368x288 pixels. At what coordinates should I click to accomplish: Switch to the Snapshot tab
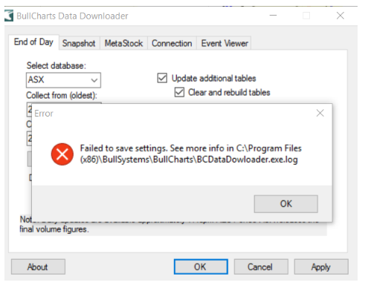(x=79, y=43)
